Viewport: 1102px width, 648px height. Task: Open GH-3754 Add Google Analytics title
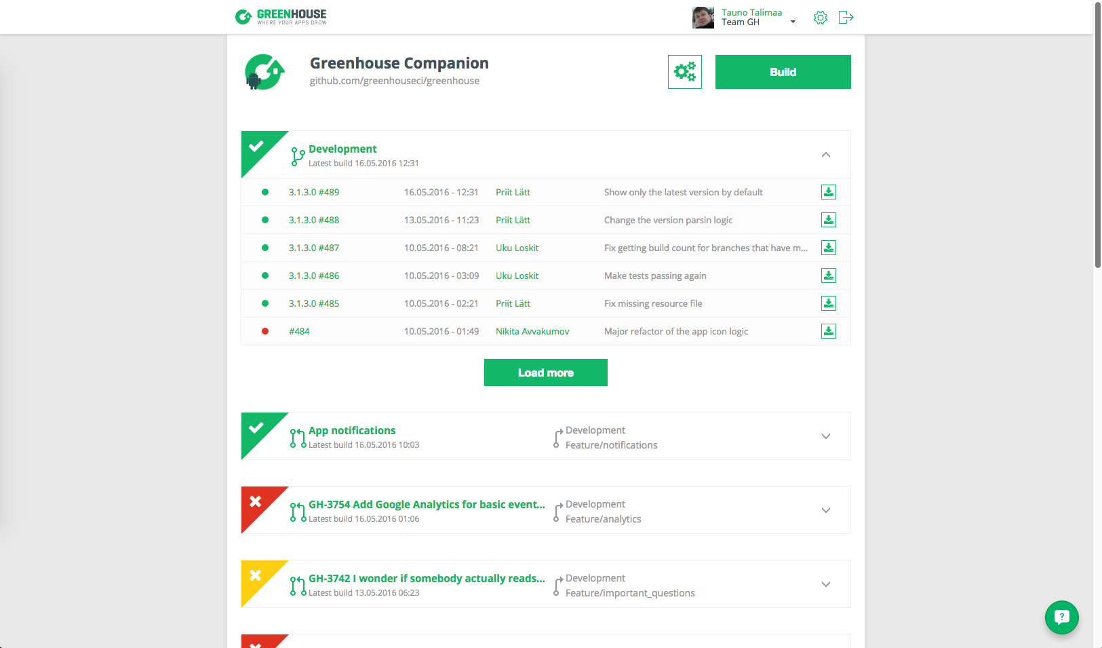[427, 504]
